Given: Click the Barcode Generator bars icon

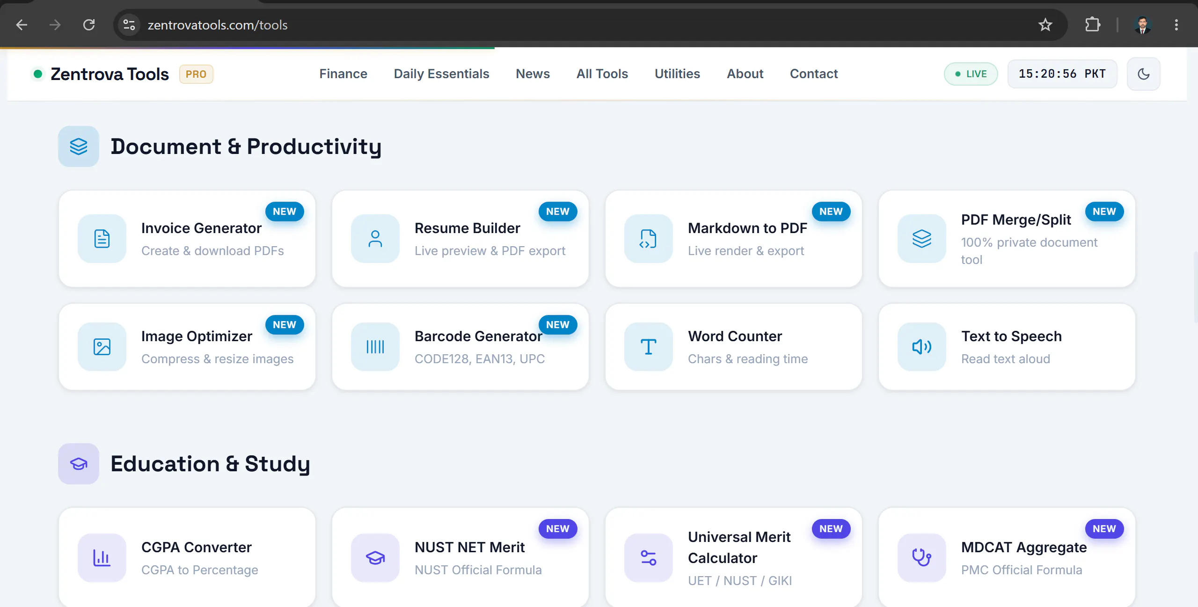Looking at the screenshot, I should click(375, 347).
